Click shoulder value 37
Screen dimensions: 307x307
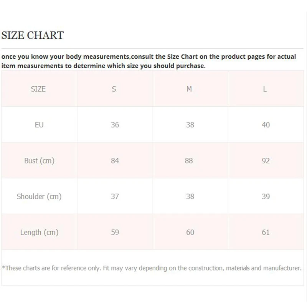click(115, 196)
